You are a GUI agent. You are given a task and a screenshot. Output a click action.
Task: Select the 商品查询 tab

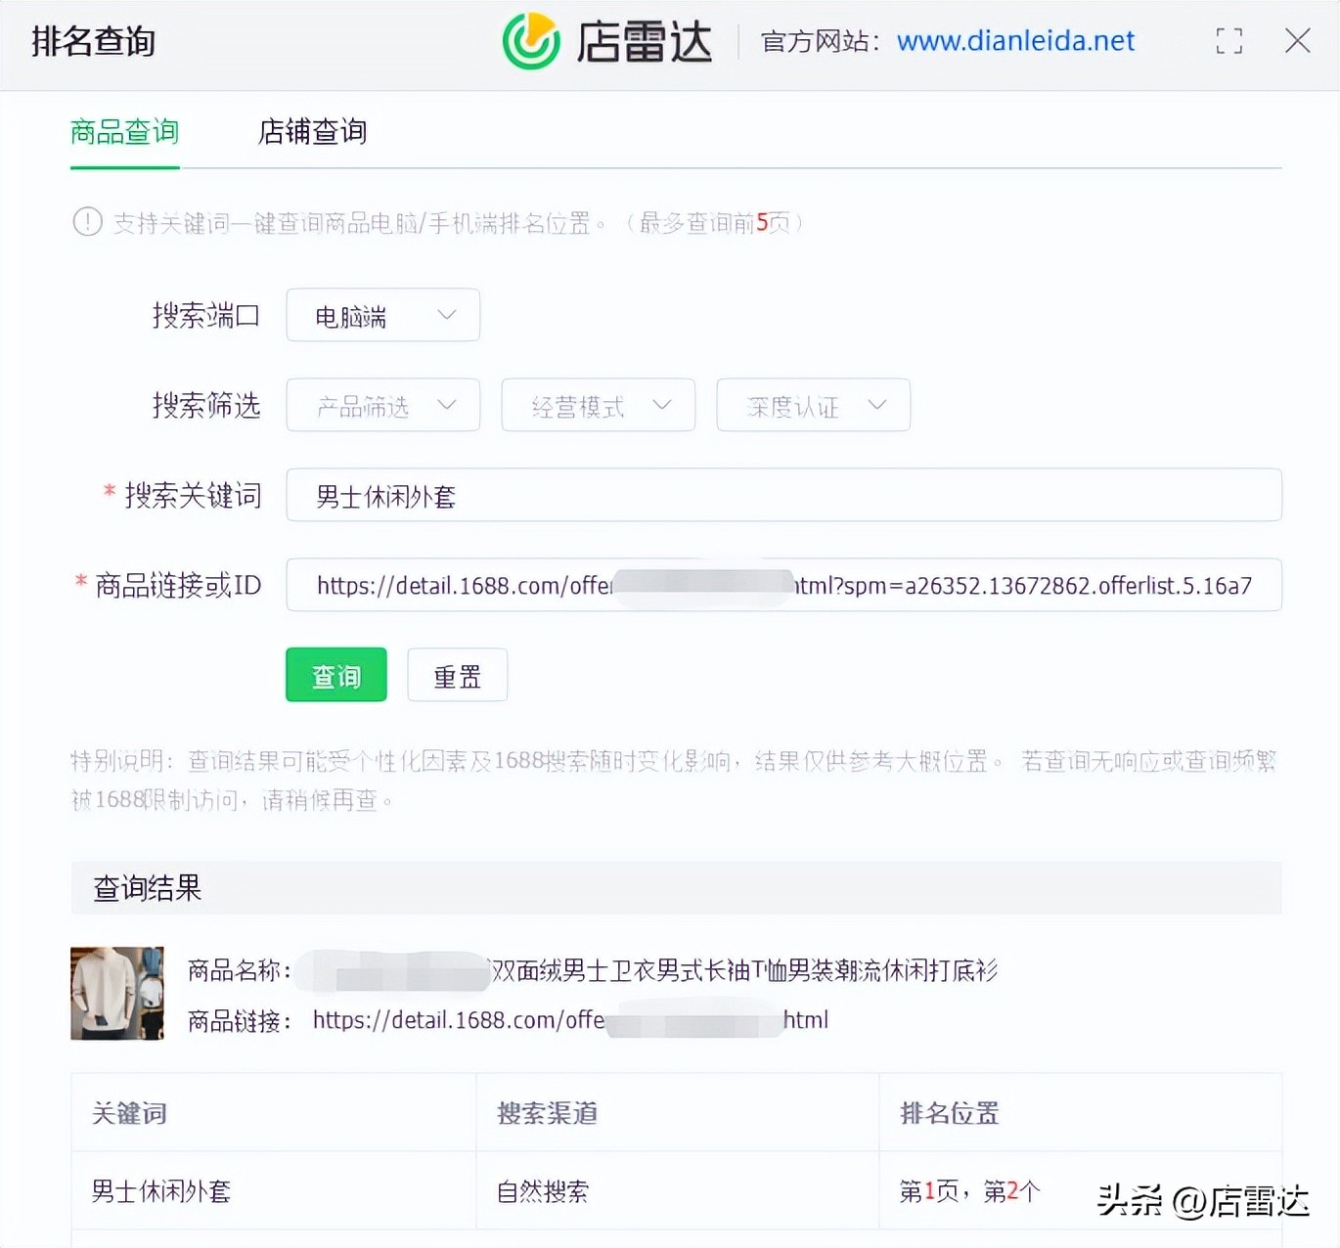124,132
